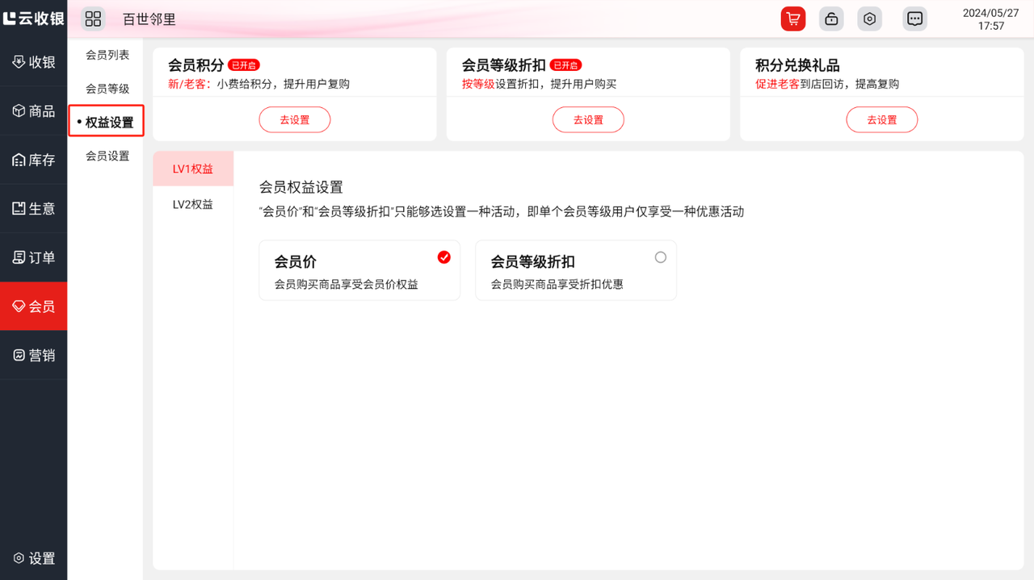Click 去设置 under 会员等级折扣 card
Image resolution: width=1034 pixels, height=580 pixels.
[x=588, y=119]
